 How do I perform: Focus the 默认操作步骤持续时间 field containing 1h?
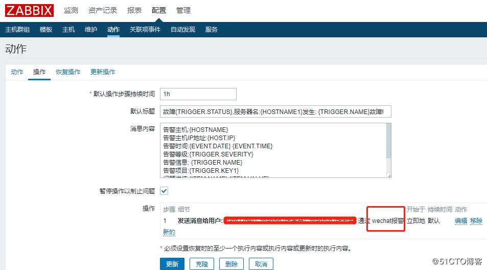[x=198, y=94]
